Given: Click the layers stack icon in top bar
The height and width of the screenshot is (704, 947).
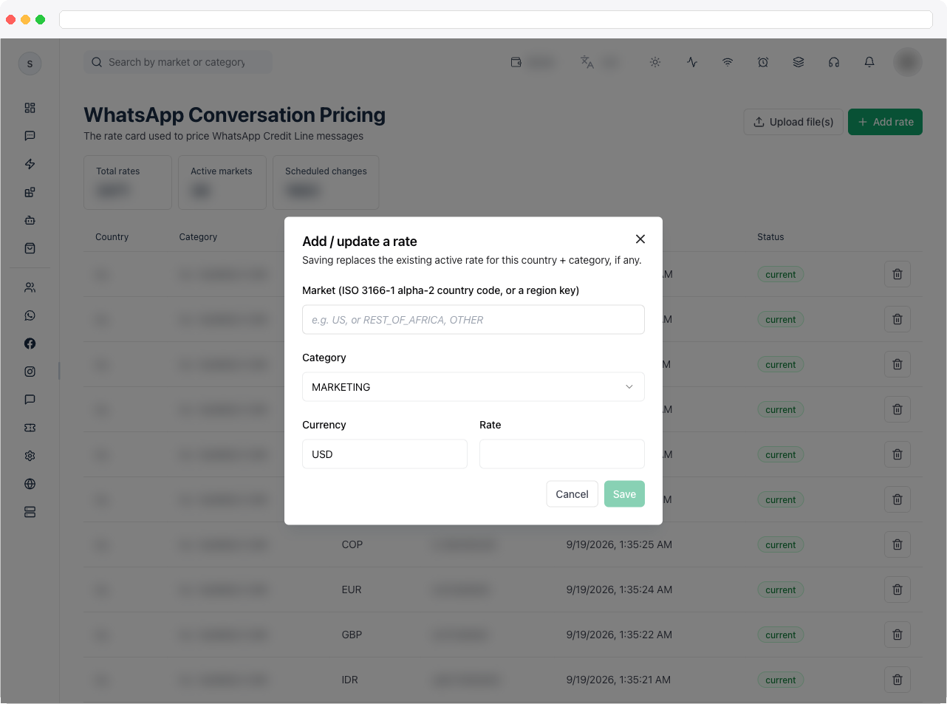Looking at the screenshot, I should pos(799,62).
